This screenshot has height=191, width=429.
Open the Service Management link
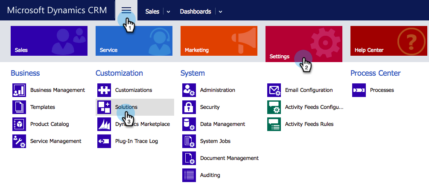coord(56,141)
